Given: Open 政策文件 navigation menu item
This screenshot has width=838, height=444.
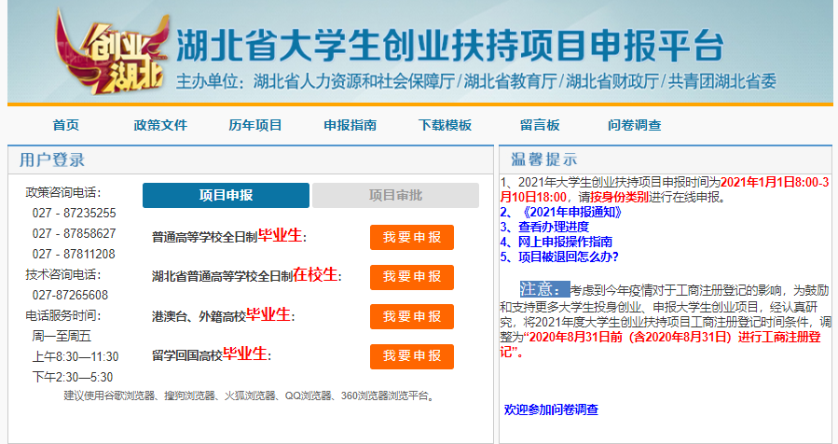Looking at the screenshot, I should tap(160, 126).
